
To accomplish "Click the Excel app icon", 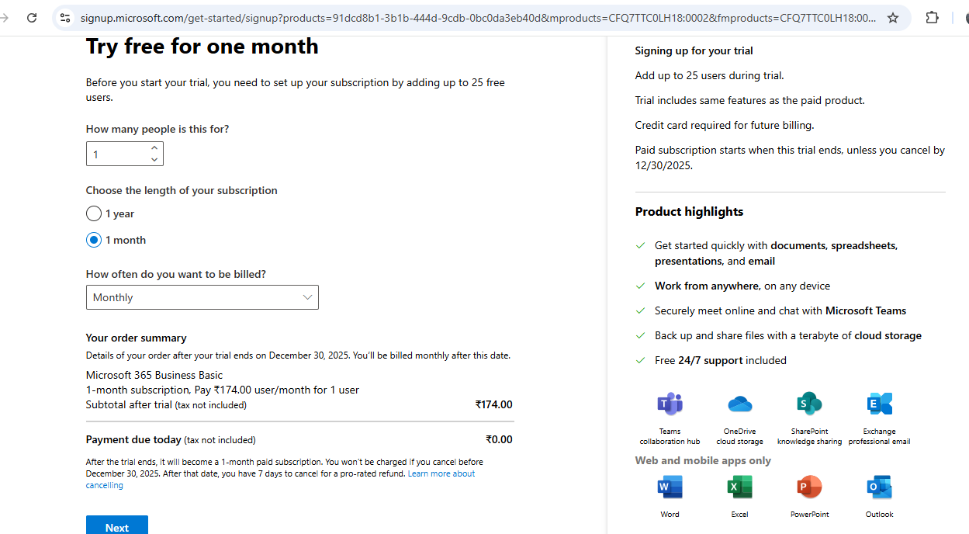I will [x=739, y=487].
